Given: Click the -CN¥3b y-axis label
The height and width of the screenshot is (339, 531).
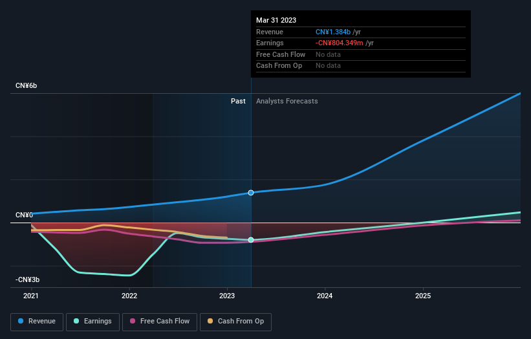Looking at the screenshot, I should (x=27, y=279).
